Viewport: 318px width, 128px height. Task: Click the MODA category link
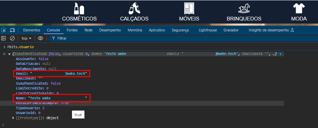pos(299,19)
